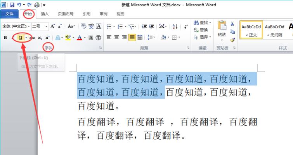Open the font color dropdown arrow
The height and width of the screenshot is (155, 293).
pos(85,38)
